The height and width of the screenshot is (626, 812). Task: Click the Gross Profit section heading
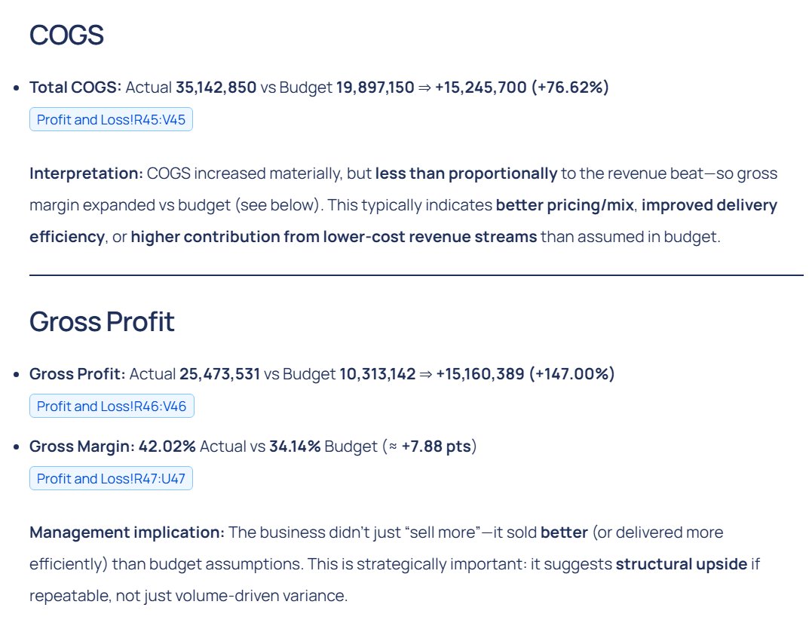click(102, 322)
